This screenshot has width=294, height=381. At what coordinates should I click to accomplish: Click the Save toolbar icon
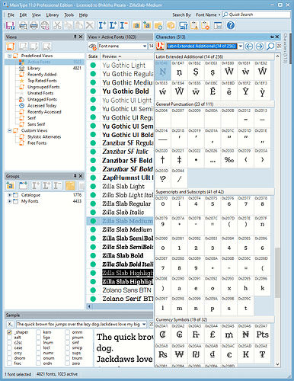tap(10, 25)
